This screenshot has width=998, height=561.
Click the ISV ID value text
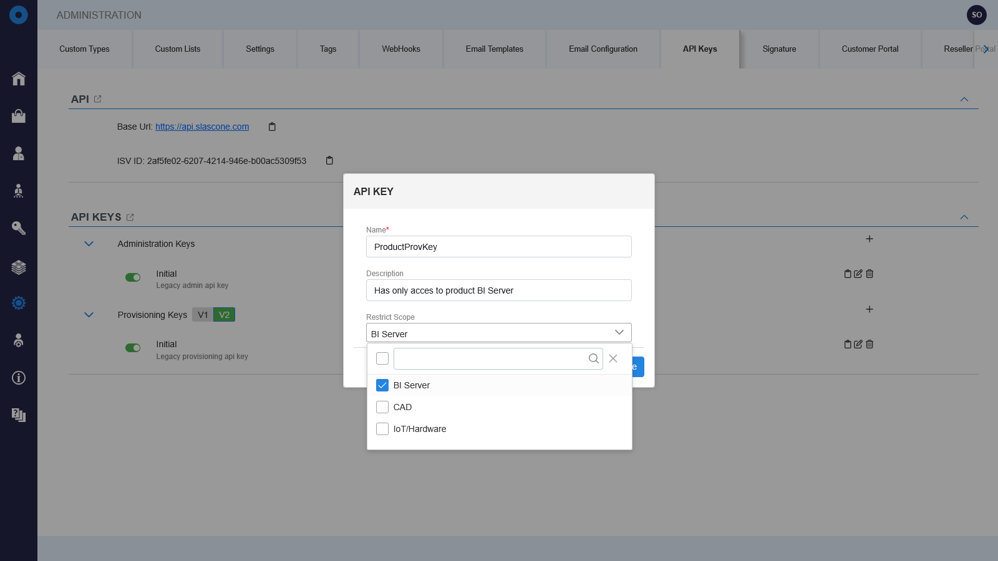click(226, 161)
